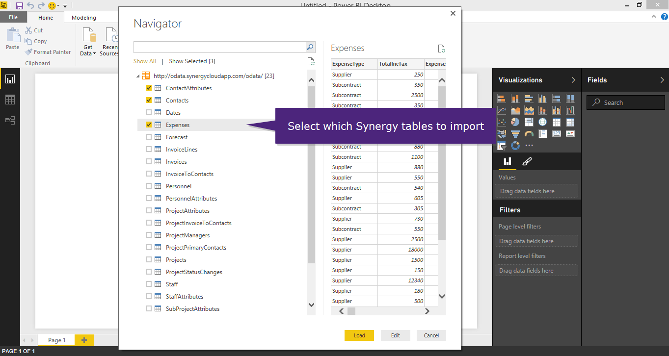Check the Dates table checkbox
Screen dimensions: 669x356
pyautogui.click(x=149, y=113)
